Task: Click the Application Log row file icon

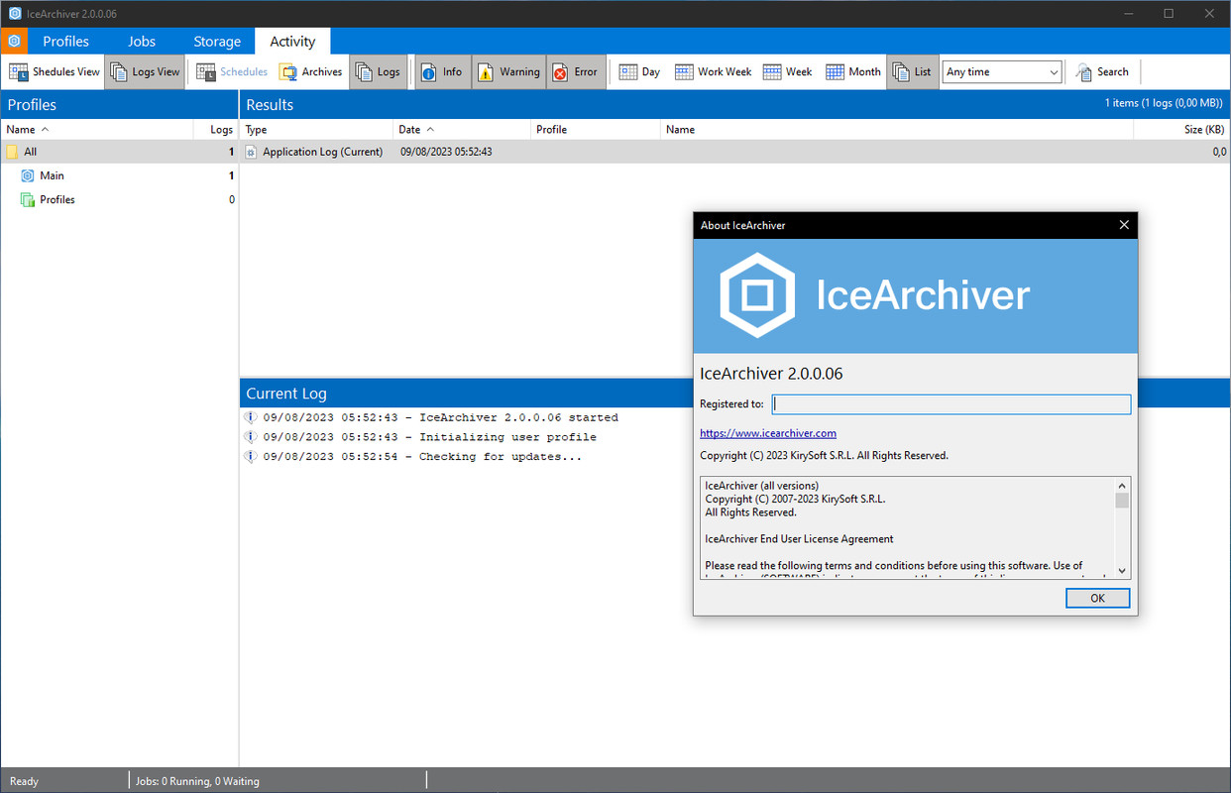Action: [252, 152]
